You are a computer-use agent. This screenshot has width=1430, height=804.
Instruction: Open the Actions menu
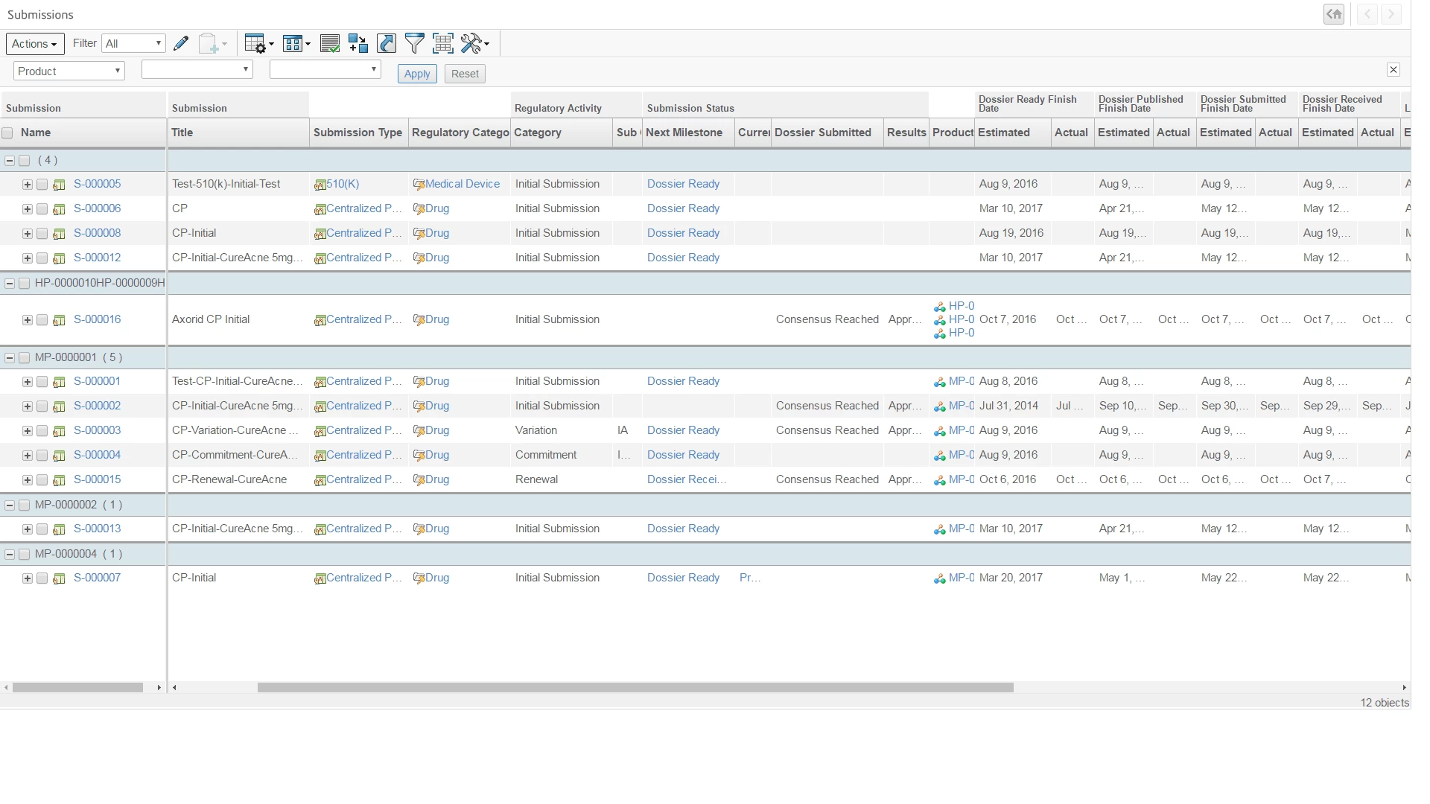coord(35,44)
